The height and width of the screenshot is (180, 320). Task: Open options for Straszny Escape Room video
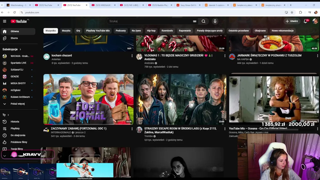click(x=225, y=129)
